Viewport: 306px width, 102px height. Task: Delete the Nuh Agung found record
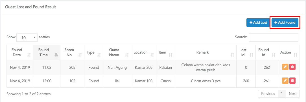pyautogui.click(x=292, y=67)
